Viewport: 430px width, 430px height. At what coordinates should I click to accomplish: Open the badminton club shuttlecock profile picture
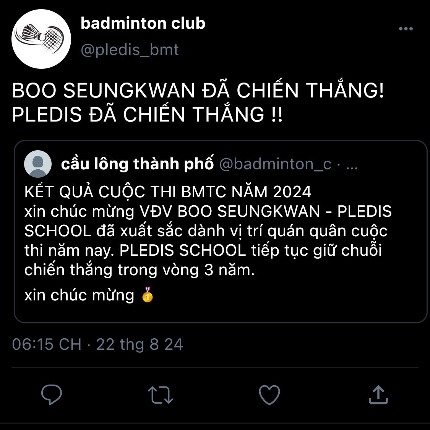pos(41,39)
